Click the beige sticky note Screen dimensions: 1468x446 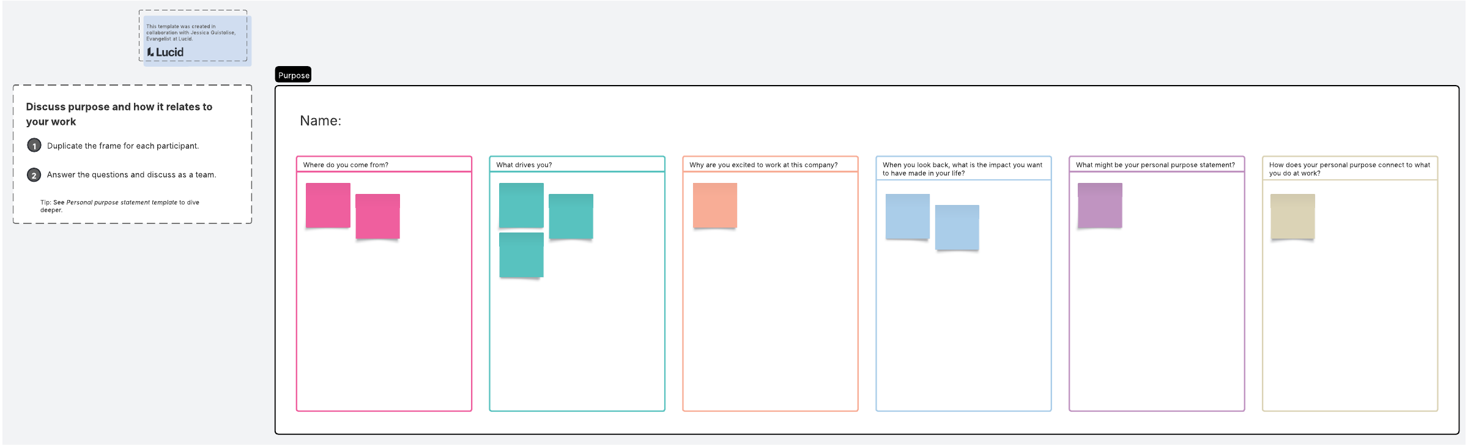[x=1292, y=217]
